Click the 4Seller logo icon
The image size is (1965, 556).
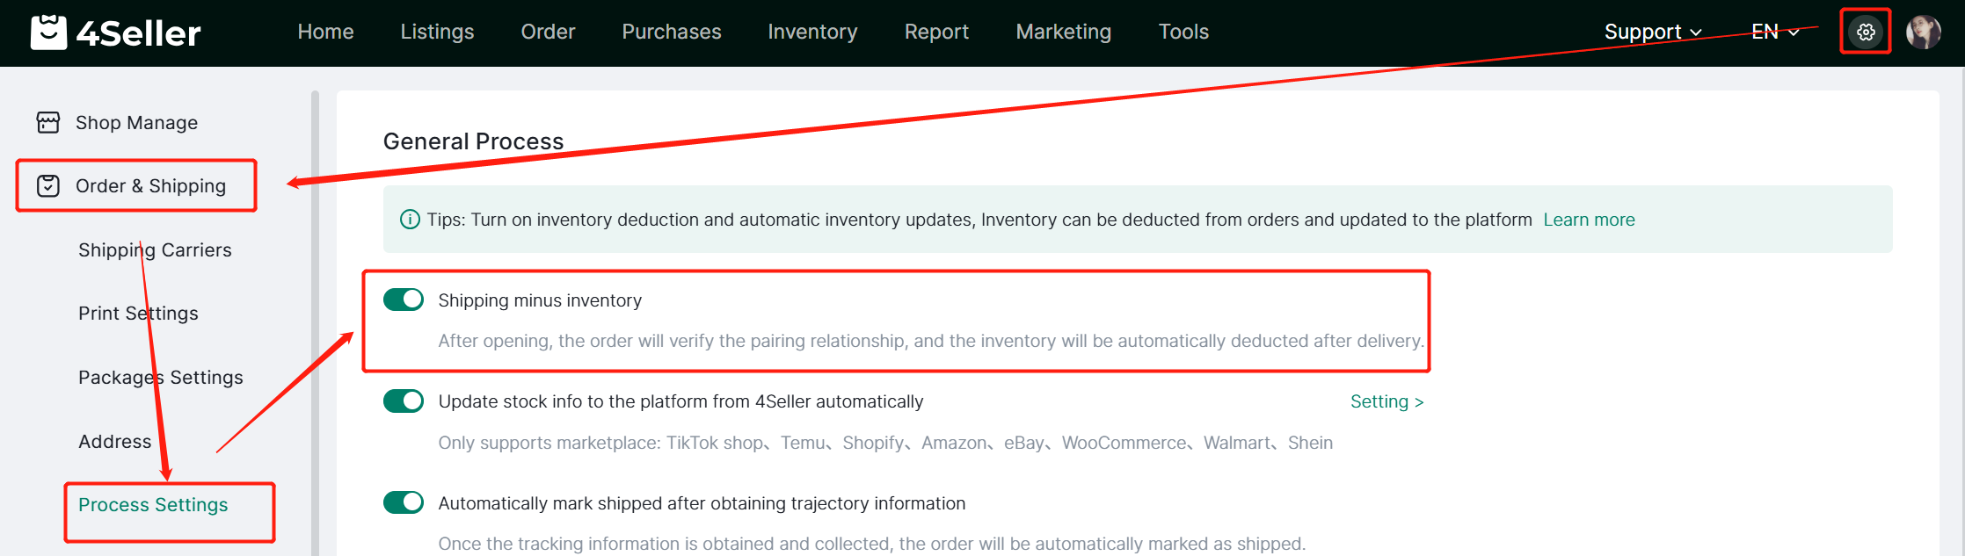[48, 32]
